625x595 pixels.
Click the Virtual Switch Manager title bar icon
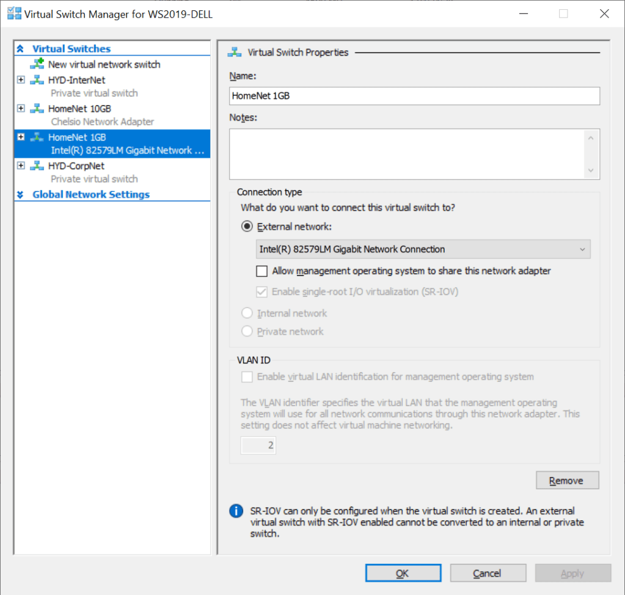pyautogui.click(x=13, y=13)
